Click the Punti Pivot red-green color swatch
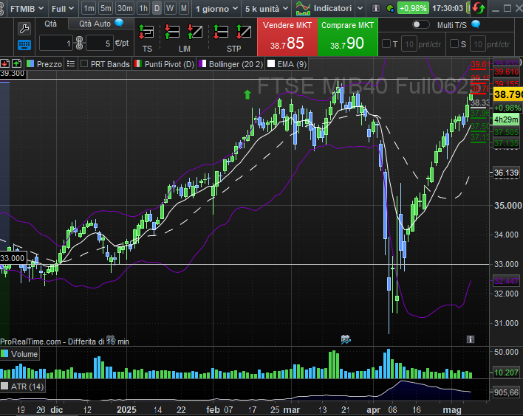This screenshot has height=416, width=523. [138, 63]
